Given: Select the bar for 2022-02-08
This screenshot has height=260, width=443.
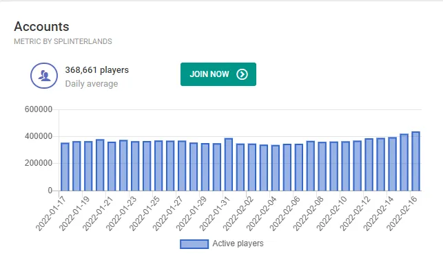Looking at the screenshot, I should 322,166.
